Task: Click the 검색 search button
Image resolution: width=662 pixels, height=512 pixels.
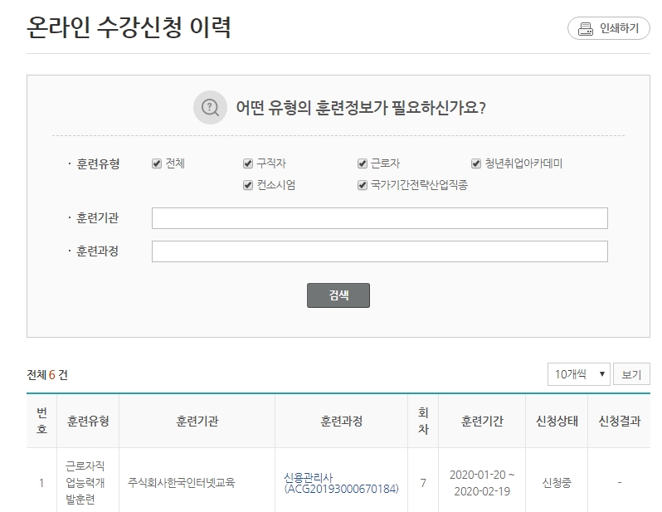Action: pos(338,295)
